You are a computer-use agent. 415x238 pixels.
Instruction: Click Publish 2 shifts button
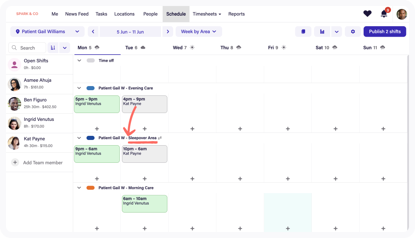pos(385,32)
